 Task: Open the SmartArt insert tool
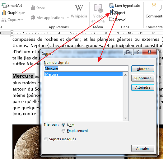click(x=12, y=6)
